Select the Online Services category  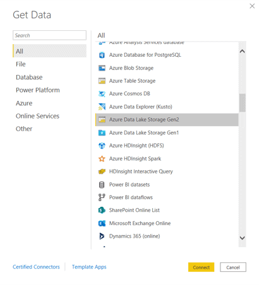(37, 116)
